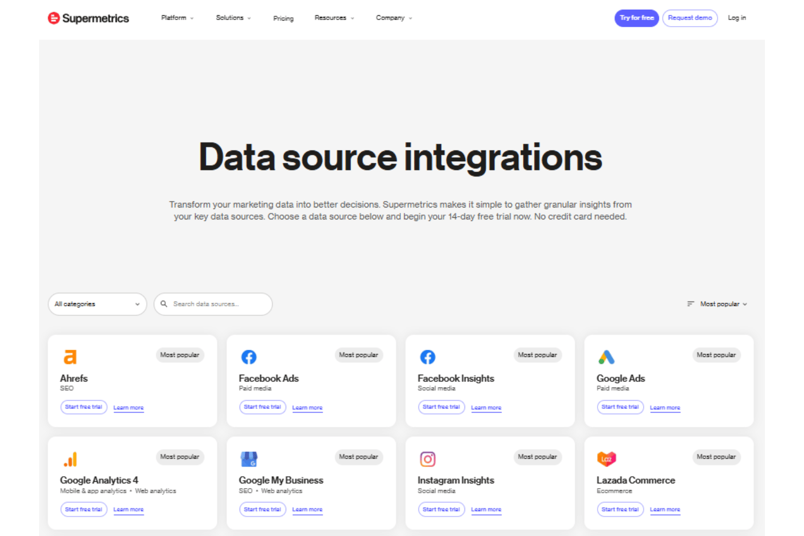
Task: Click the Facebook Insights logo icon
Action: click(x=428, y=357)
